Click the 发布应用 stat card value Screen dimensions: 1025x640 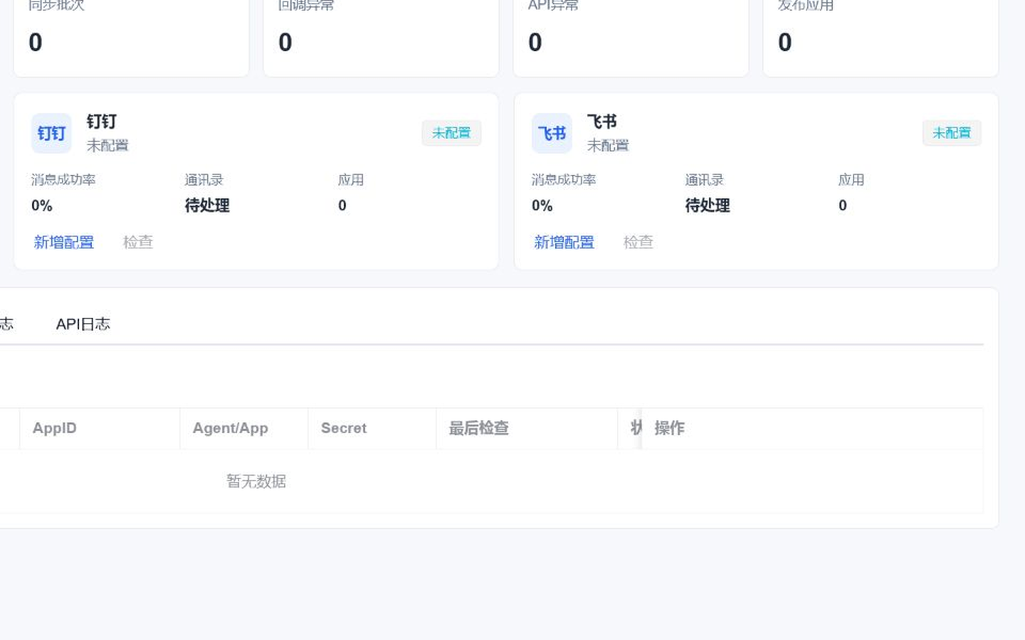point(785,43)
